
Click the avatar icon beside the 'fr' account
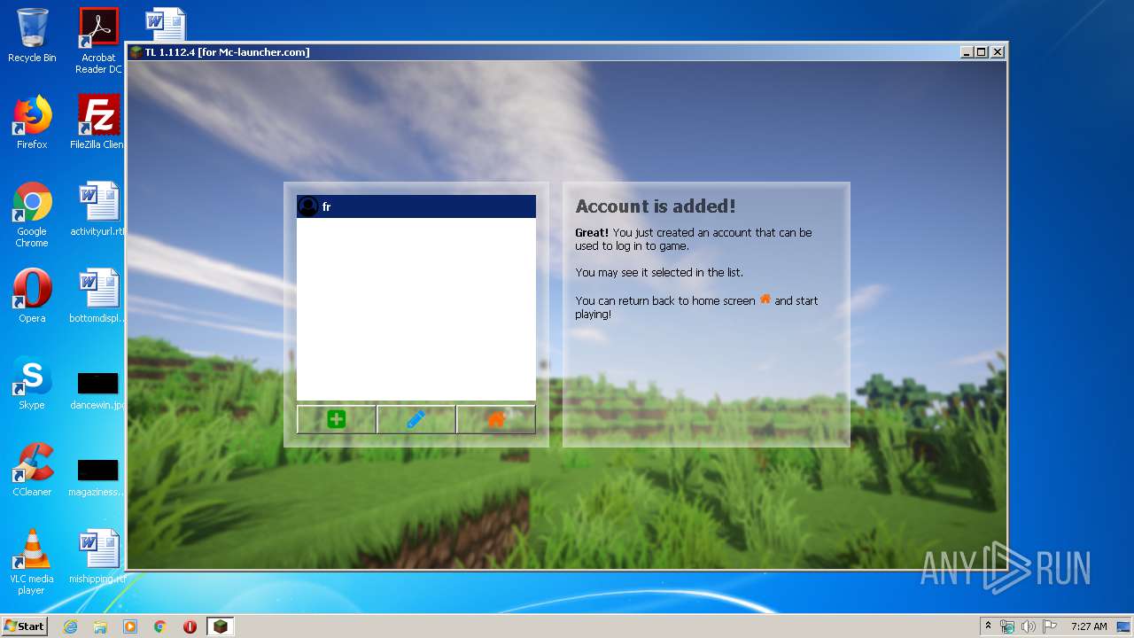tap(308, 206)
